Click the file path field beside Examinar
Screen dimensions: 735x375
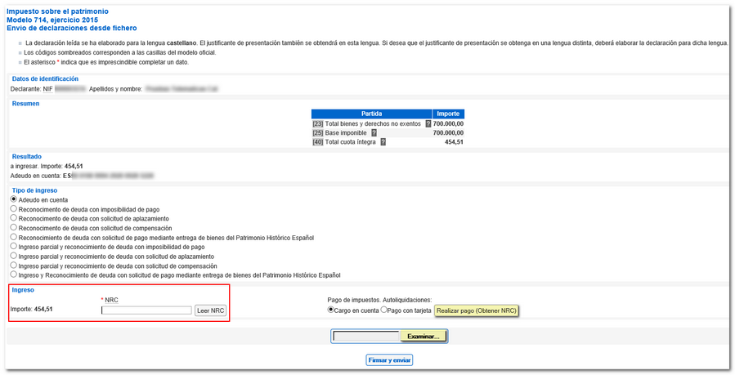tap(365, 336)
